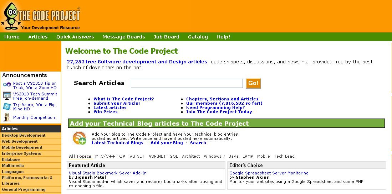Click 'Need Programming Help?' link
The image size is (392, 194).
tap(215, 108)
